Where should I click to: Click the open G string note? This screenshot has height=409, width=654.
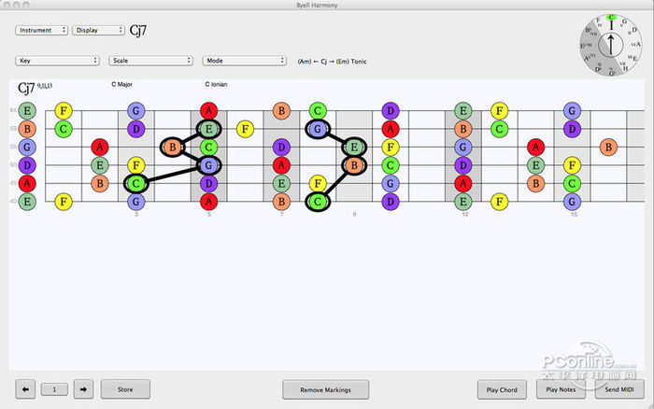click(x=27, y=148)
